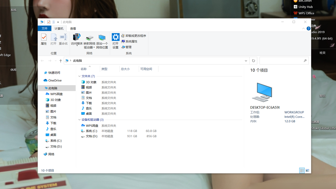Open quick access toolbar customize dropdown

(x=58, y=22)
